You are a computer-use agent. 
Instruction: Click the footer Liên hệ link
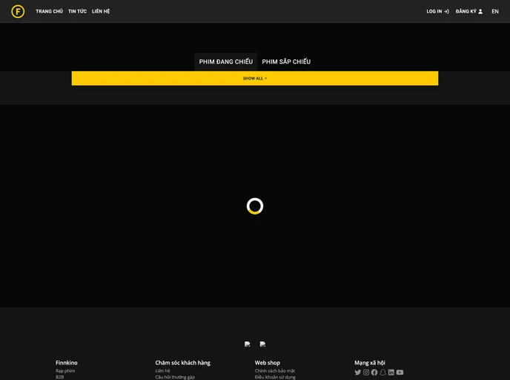pos(162,370)
